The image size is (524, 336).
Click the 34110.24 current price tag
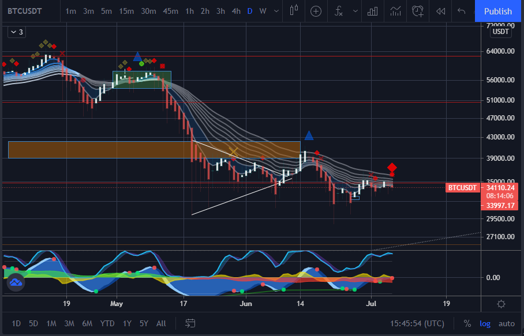click(x=500, y=187)
